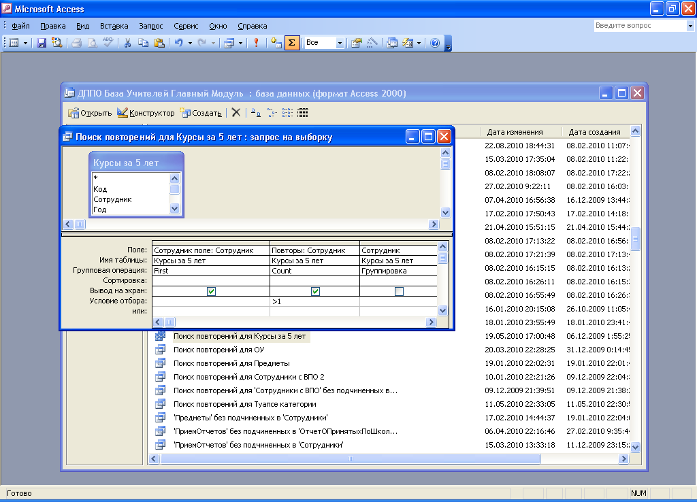Click the Show Table icon
The width and height of the screenshot is (697, 502).
[276, 43]
